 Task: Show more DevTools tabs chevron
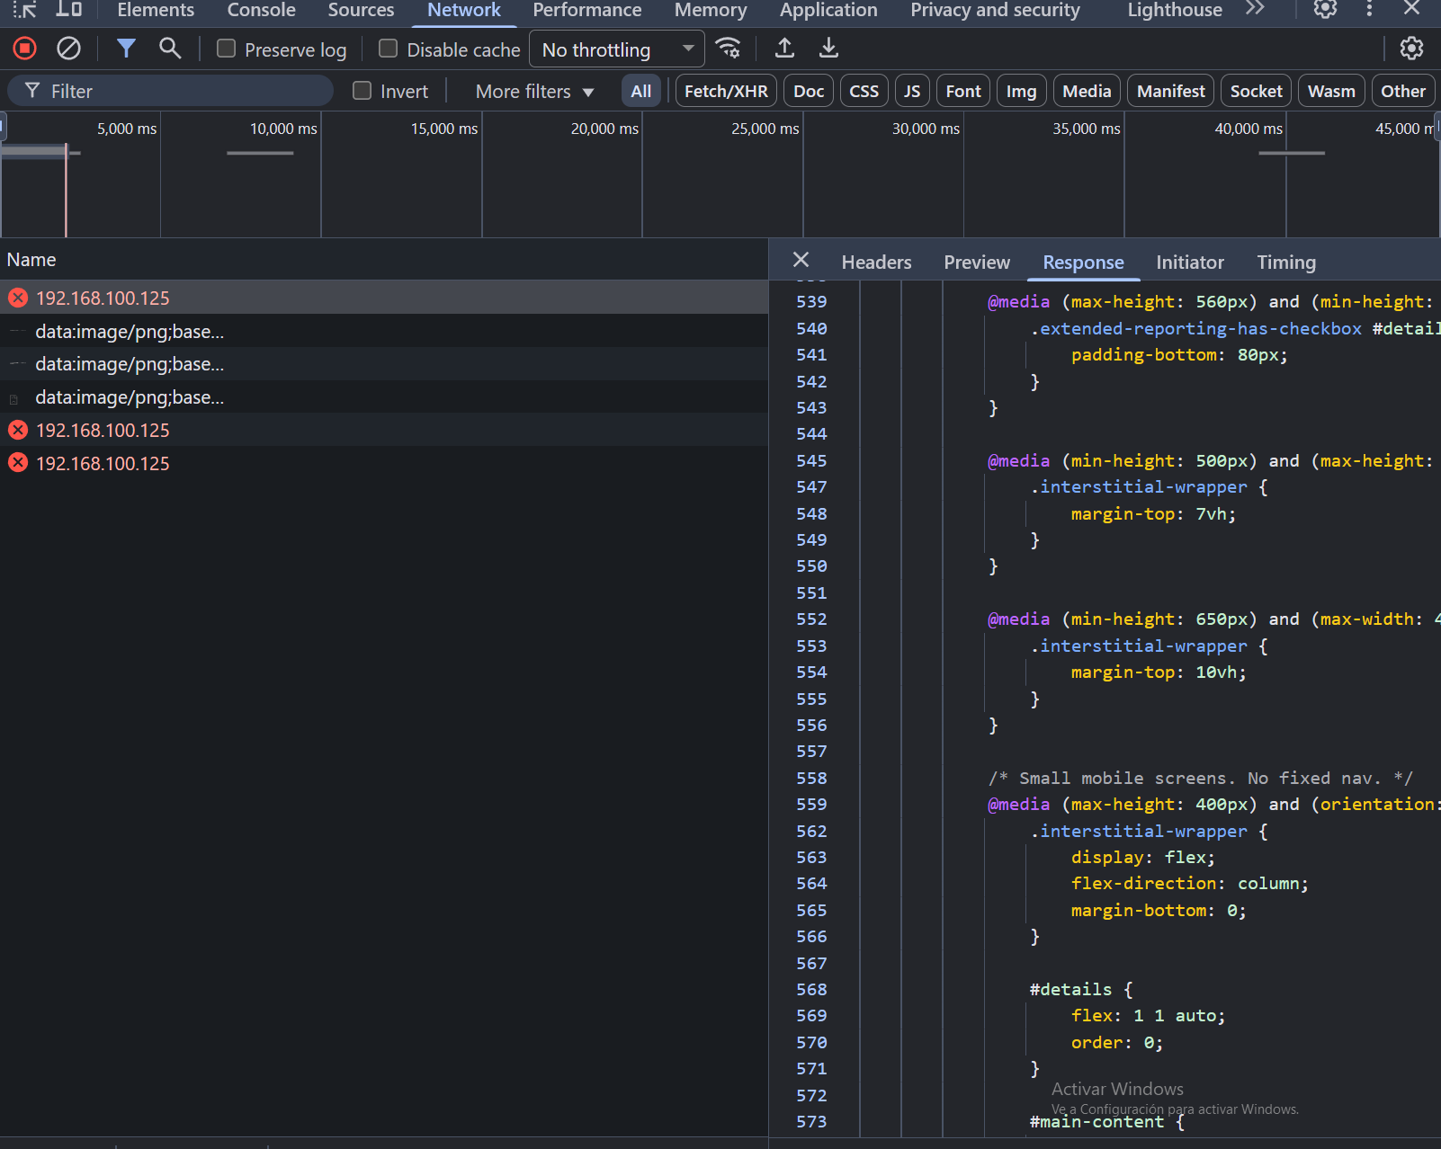pos(1255,10)
